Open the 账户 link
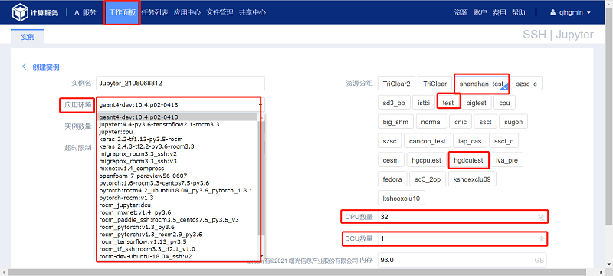 click(x=480, y=12)
